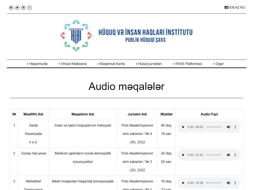Select author Günay Hacıyeva

click(33, 153)
